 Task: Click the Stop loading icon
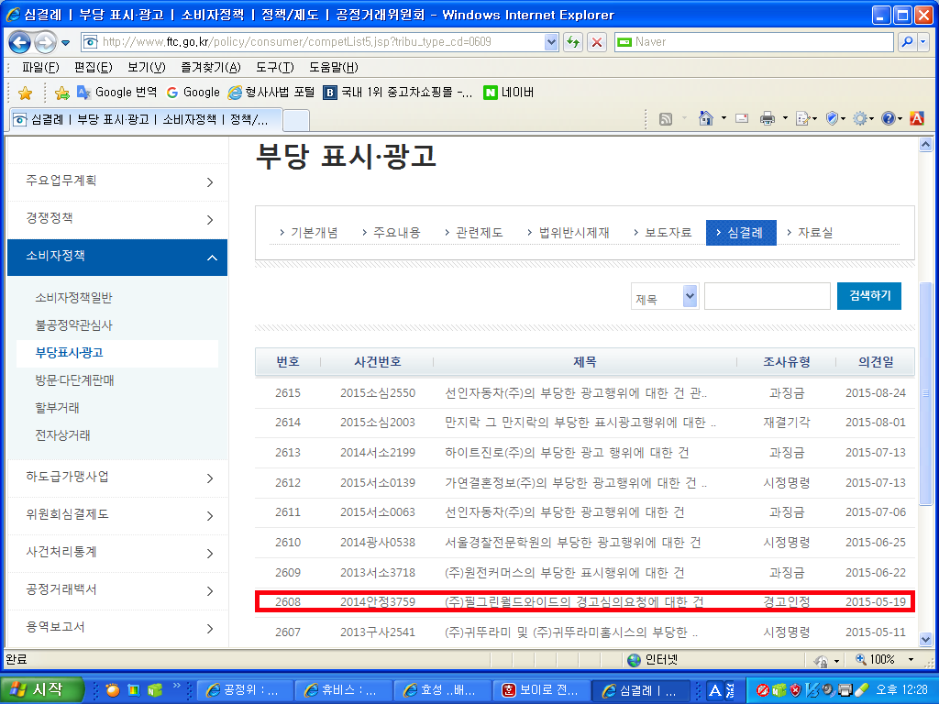(x=597, y=42)
